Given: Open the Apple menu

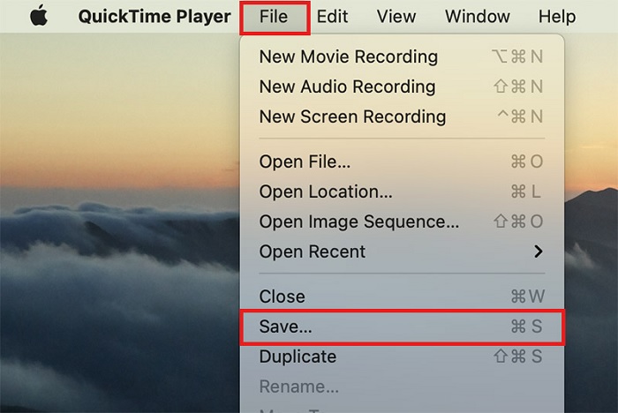Looking at the screenshot, I should click(38, 17).
